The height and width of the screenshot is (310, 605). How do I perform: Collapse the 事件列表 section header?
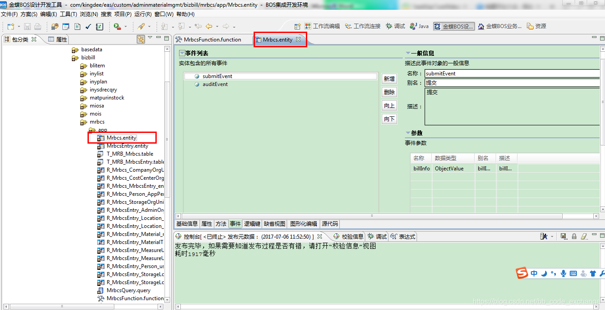(181, 53)
